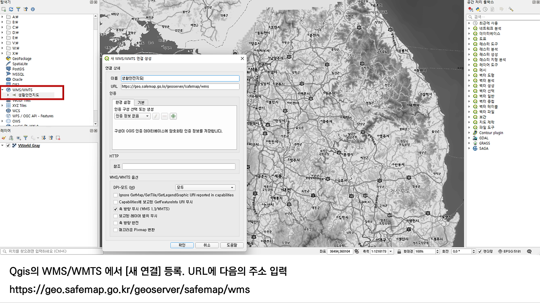This screenshot has width=540, height=303.
Task: Increase the 확대경 magnifier value stepper
Action: click(437, 250)
